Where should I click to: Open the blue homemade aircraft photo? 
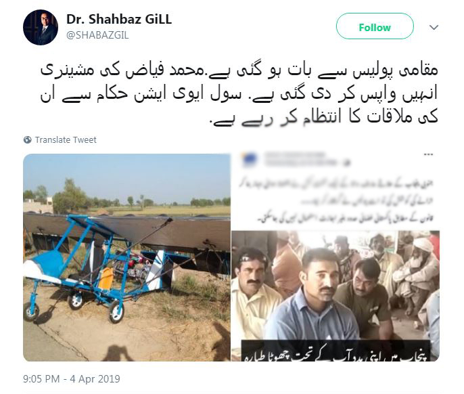(126, 257)
